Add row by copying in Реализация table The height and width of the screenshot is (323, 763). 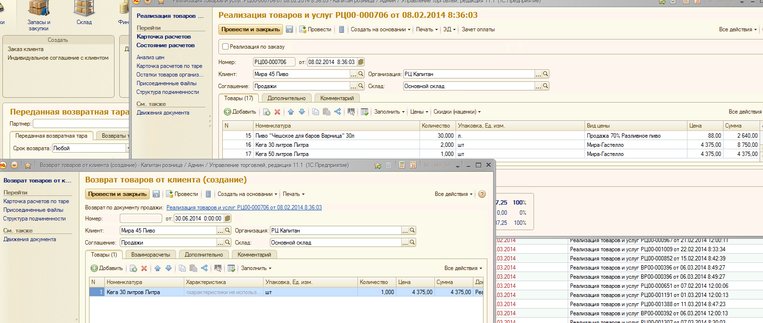click(x=267, y=112)
